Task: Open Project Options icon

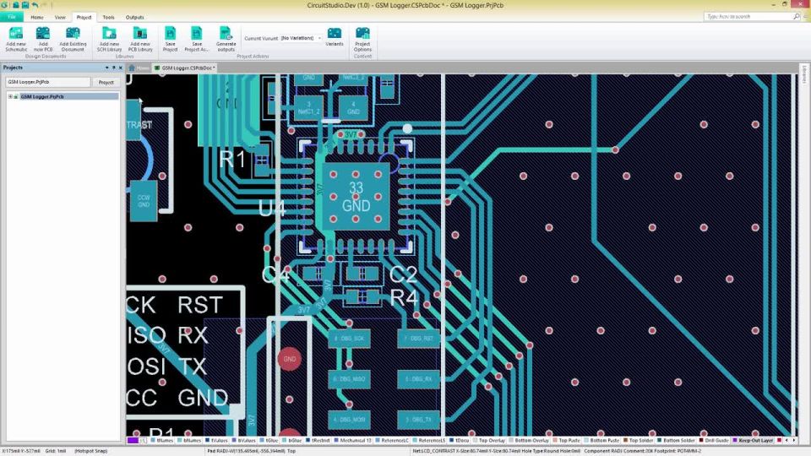Action: (362, 34)
